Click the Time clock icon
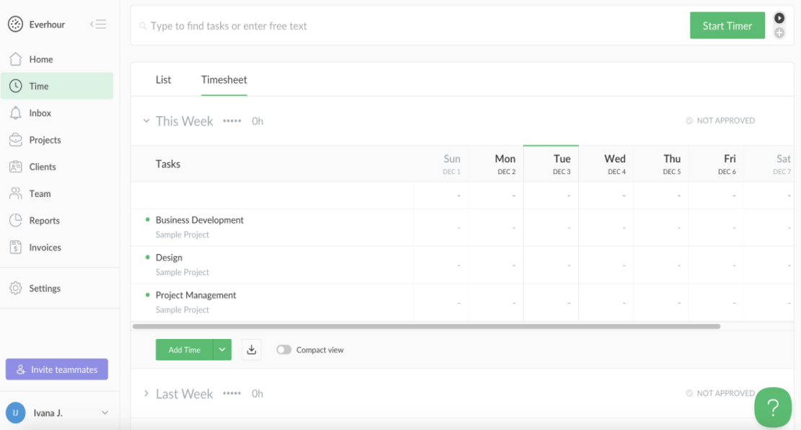This screenshot has height=430, width=801. tap(15, 86)
